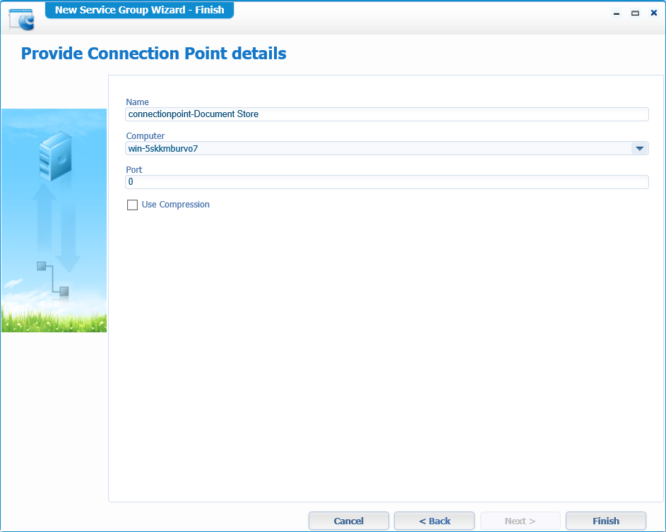Image resolution: width=666 pixels, height=532 pixels.
Task: Click the network nodes graphic in side banner
Action: pos(53,278)
